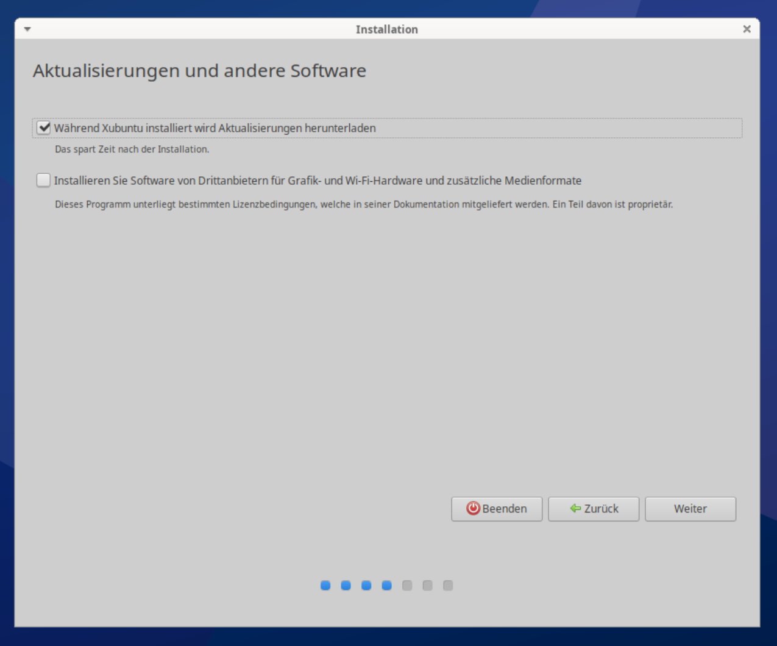
Task: Uncheck download updates while installing Xubuntu
Action: point(44,128)
